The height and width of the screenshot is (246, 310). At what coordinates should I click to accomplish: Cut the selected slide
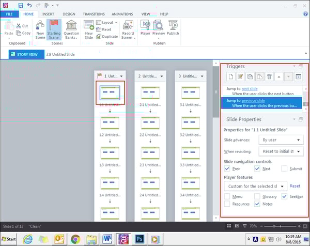click(x=22, y=26)
